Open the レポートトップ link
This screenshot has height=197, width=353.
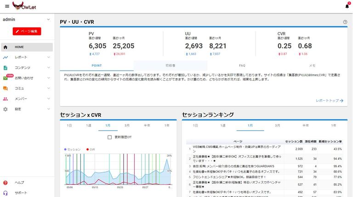click(330, 100)
